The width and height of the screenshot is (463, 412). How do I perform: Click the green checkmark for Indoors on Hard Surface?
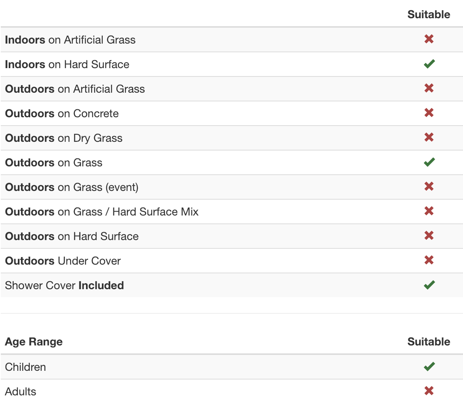click(x=429, y=64)
